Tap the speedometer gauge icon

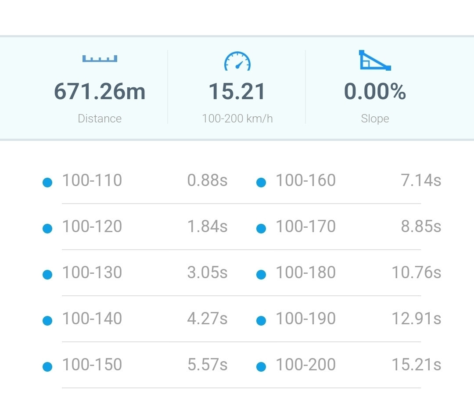(x=237, y=61)
